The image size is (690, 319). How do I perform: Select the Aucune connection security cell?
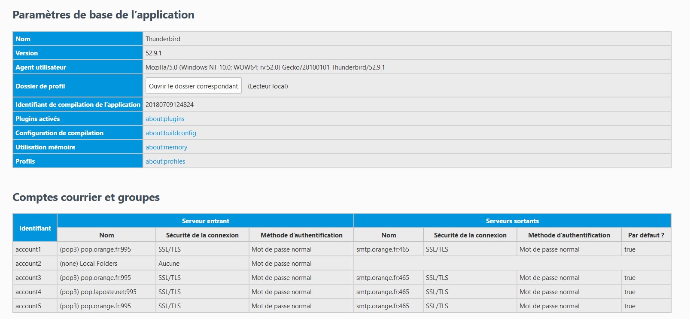pyautogui.click(x=169, y=264)
